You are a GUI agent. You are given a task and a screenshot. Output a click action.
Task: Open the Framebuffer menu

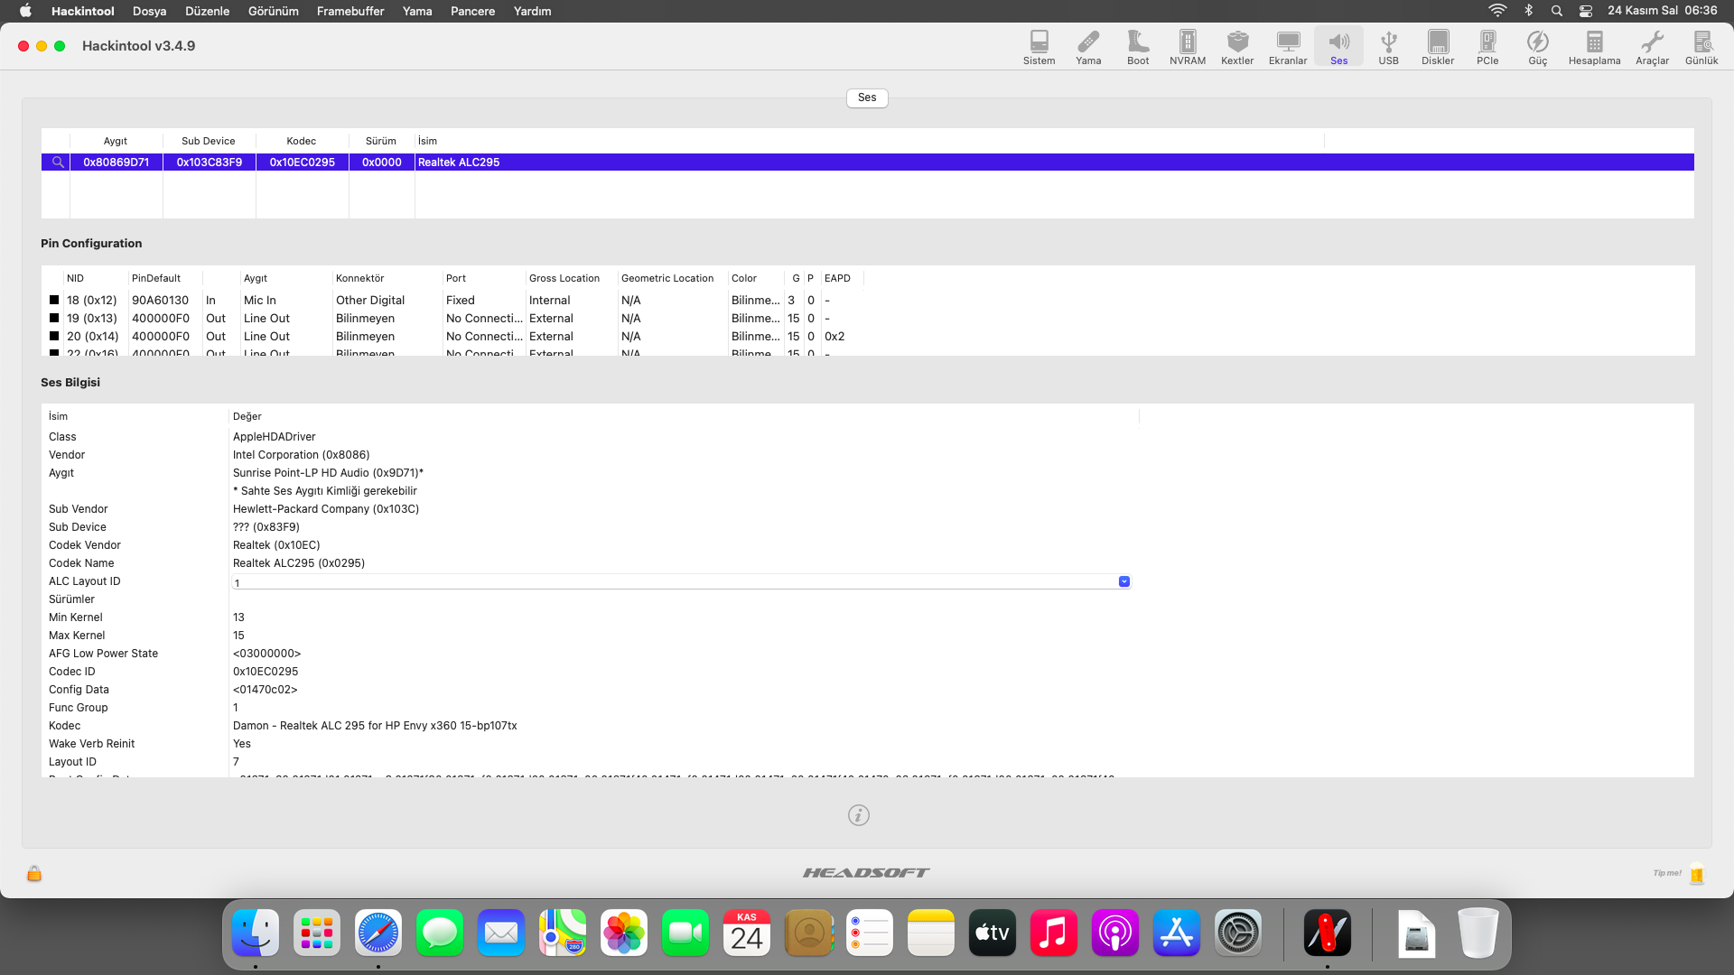click(350, 11)
